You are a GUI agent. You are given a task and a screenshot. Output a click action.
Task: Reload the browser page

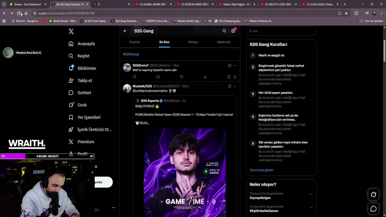tap(19, 13)
